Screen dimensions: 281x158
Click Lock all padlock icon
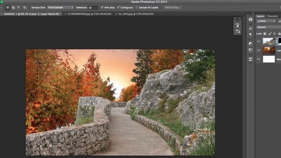pos(279,34)
